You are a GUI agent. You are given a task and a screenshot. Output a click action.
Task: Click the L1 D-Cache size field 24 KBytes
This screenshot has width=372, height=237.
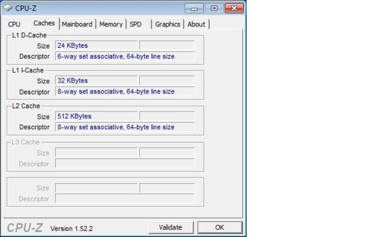[x=96, y=45]
